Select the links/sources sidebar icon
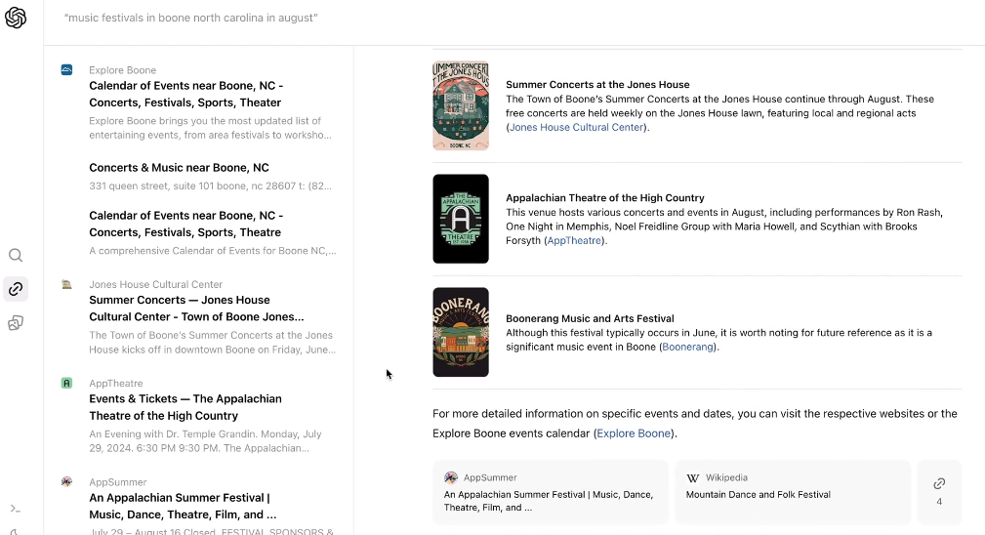 (16, 289)
